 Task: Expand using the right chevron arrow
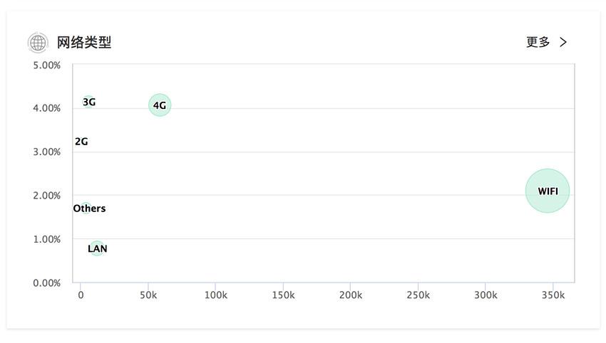pyautogui.click(x=563, y=42)
